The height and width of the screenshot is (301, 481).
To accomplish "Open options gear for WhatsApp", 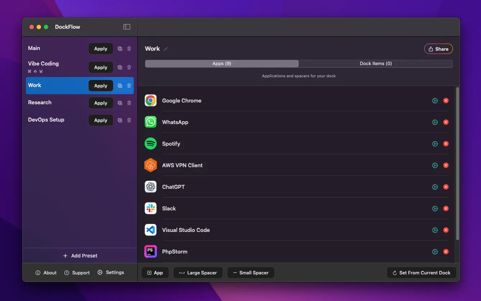I will pos(435,122).
